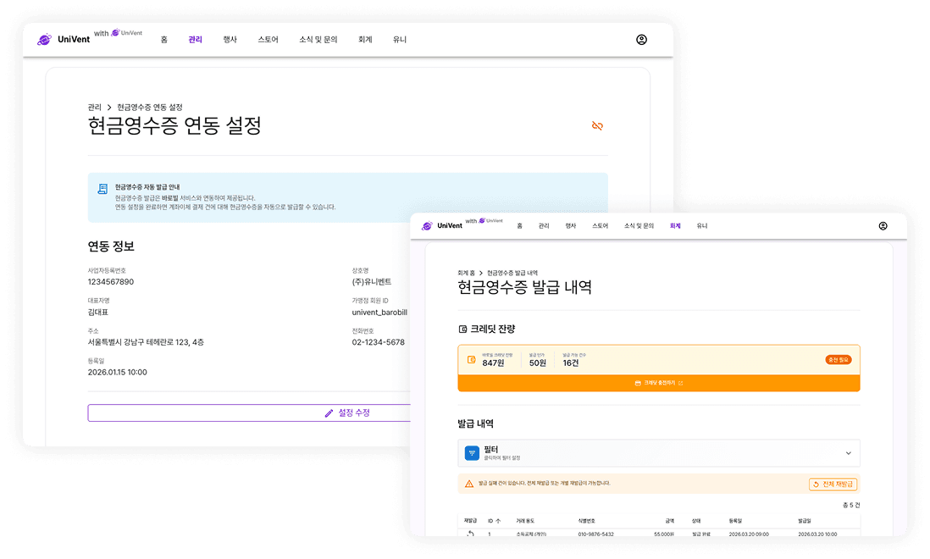
Task: Switch to the 관리 navigation tab
Action: (195, 39)
